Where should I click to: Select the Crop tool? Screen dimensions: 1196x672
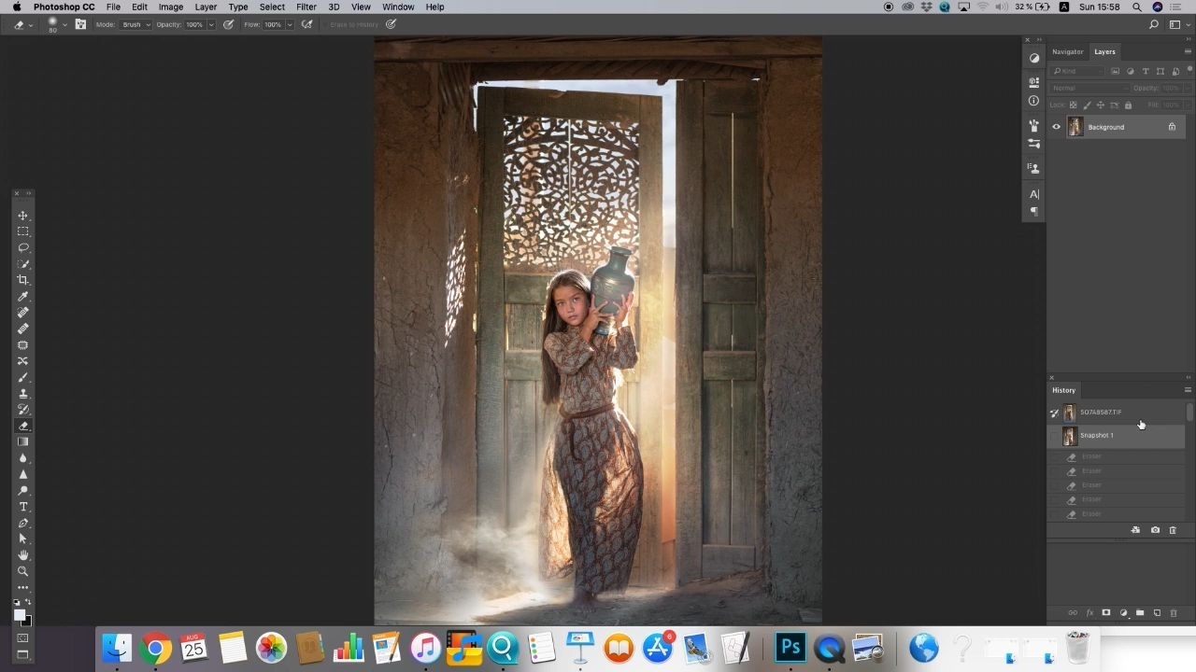pos(23,280)
